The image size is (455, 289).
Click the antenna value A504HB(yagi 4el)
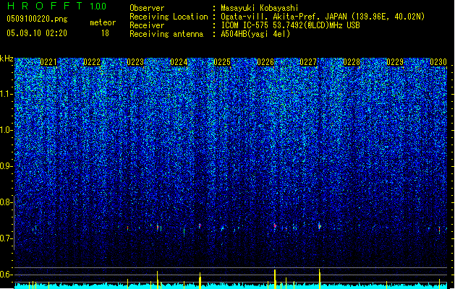click(255, 34)
